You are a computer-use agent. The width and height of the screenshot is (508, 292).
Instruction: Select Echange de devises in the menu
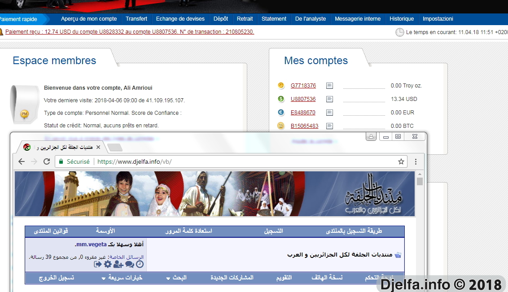pyautogui.click(x=180, y=19)
